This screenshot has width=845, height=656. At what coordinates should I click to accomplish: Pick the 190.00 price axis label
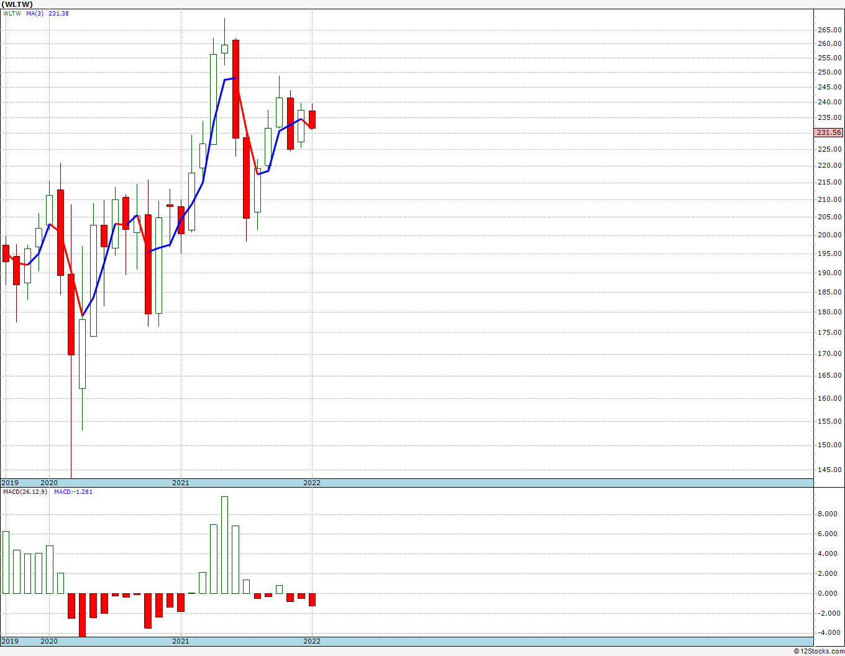coord(830,273)
